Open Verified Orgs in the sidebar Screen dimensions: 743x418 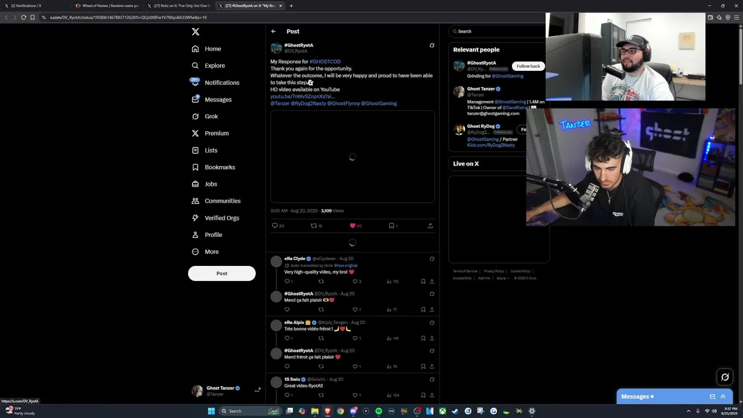(215, 218)
